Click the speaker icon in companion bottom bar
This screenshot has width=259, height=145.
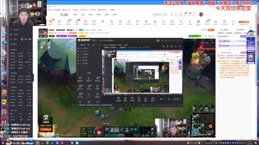pyautogui.click(x=152, y=98)
